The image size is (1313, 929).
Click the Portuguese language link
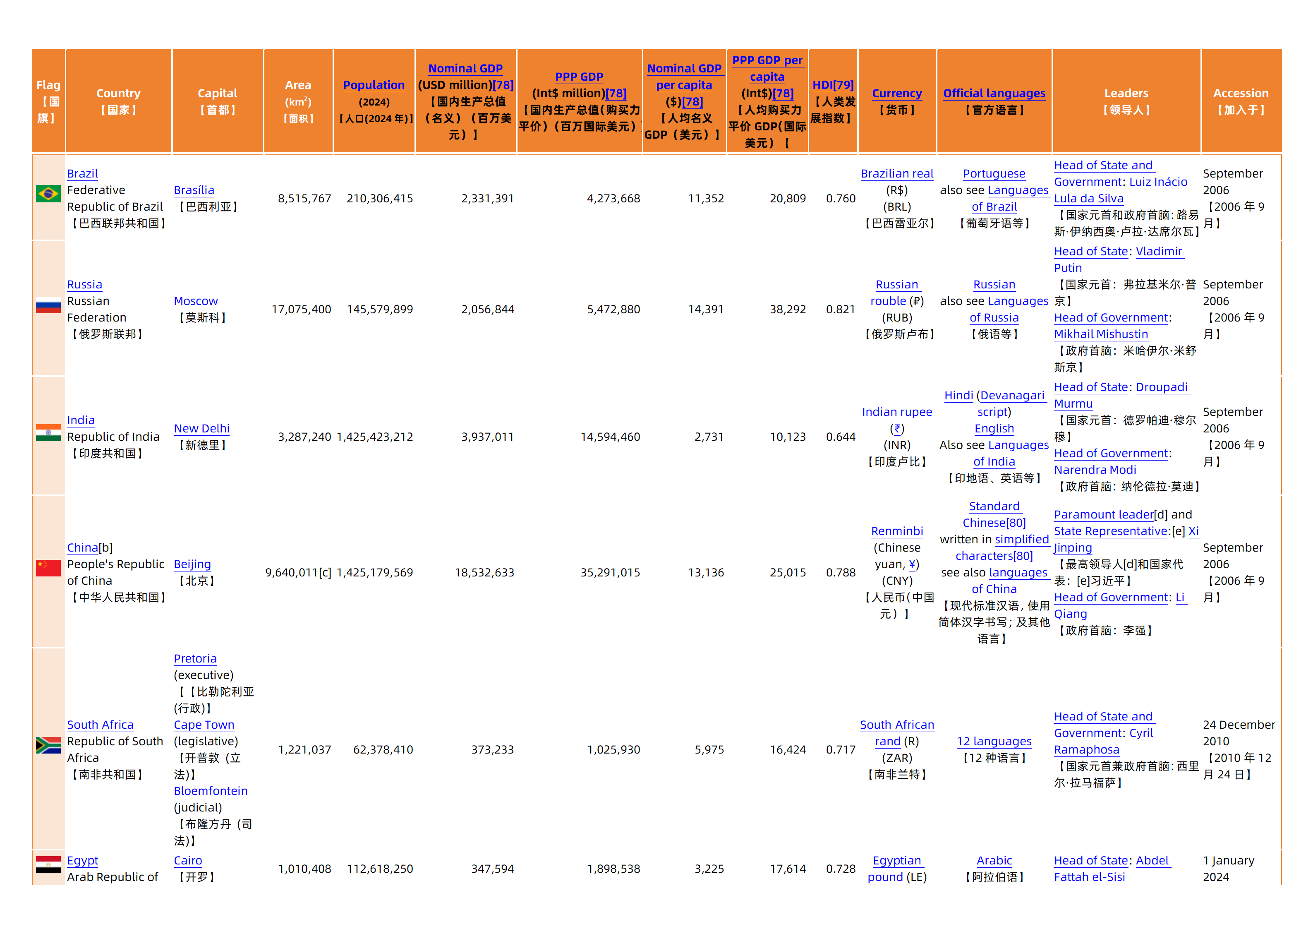(994, 173)
